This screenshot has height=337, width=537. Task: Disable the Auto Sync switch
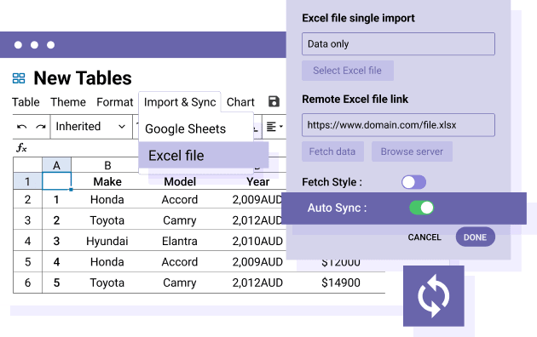coord(422,208)
